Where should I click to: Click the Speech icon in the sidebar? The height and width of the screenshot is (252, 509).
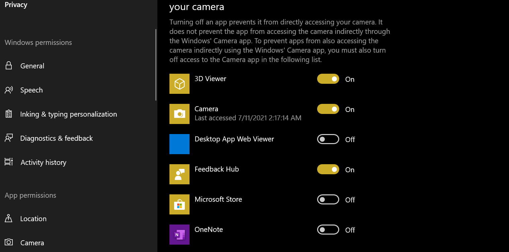(8, 90)
